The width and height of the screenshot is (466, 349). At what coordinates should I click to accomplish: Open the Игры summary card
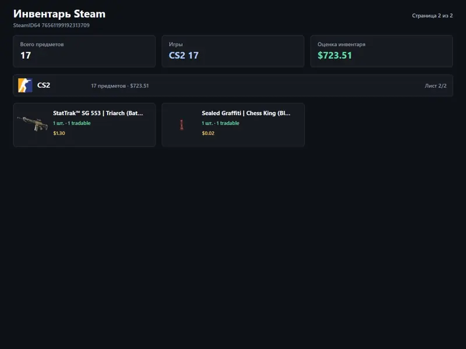point(233,51)
